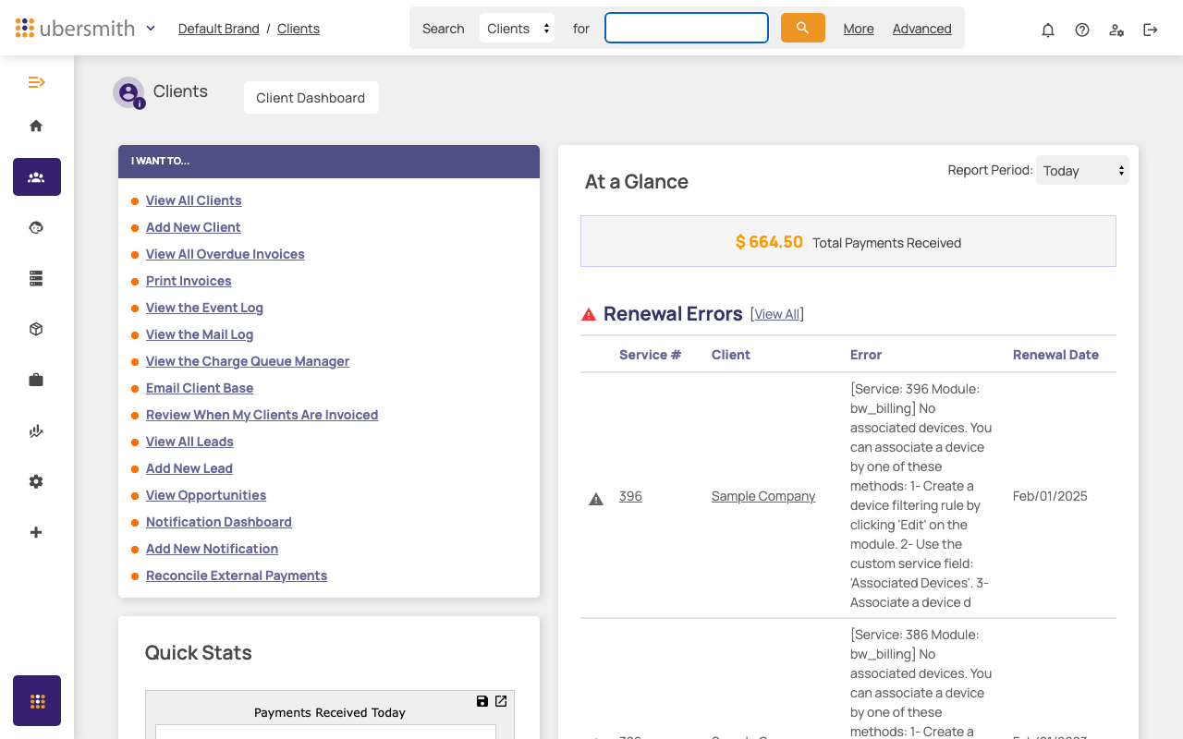Expand the sidebar with the arrow-lines icon

tap(36, 82)
